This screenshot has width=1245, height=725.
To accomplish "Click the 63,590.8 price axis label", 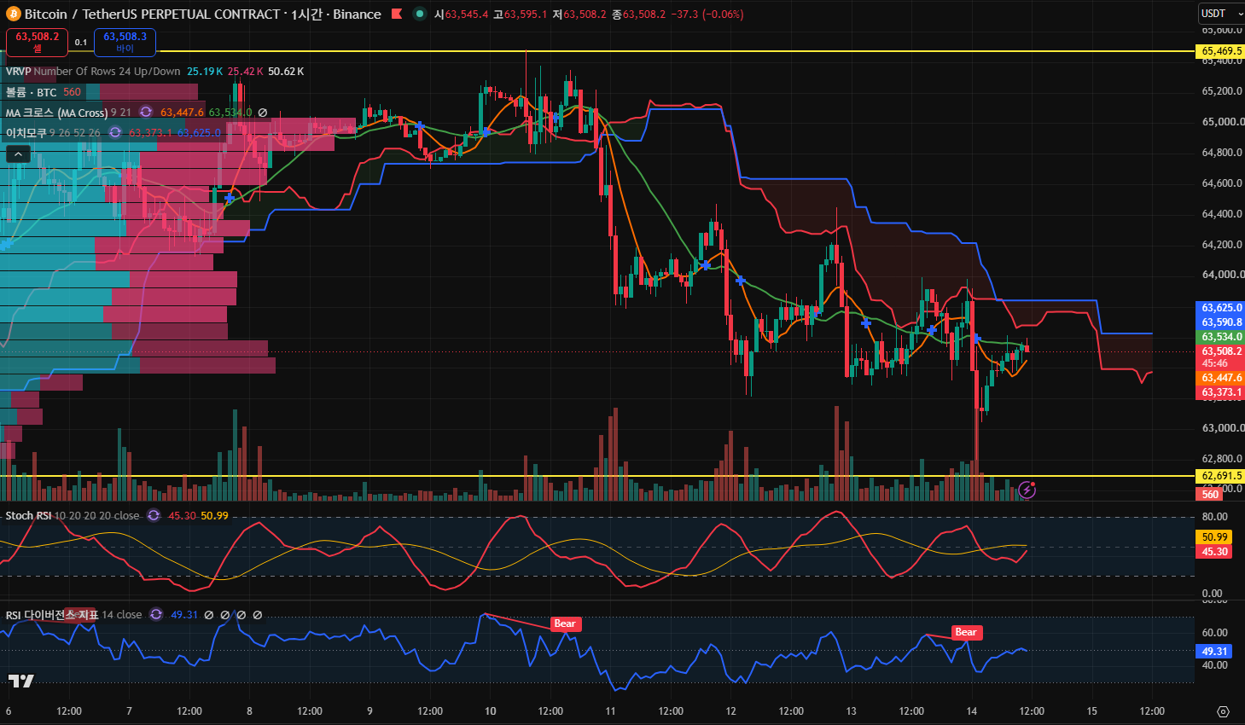I will [1221, 322].
